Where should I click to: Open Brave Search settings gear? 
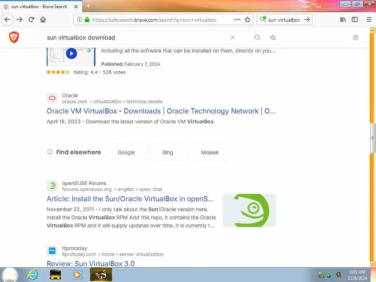[355, 37]
